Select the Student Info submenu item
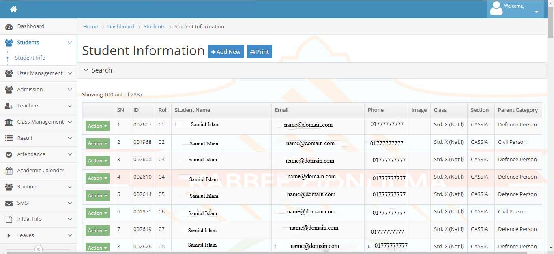The image size is (554, 254). tap(30, 58)
